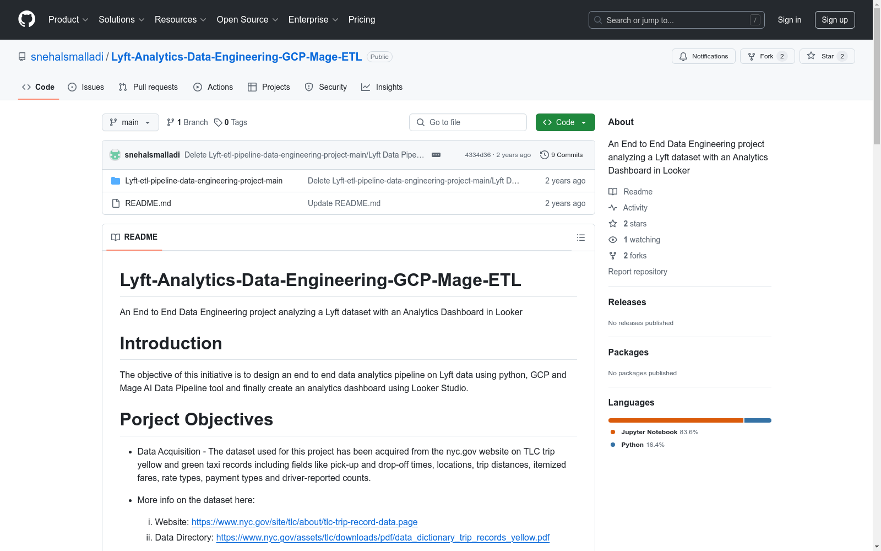Click the book icon next to Readme
This screenshot has width=881, height=551.
coord(613,192)
